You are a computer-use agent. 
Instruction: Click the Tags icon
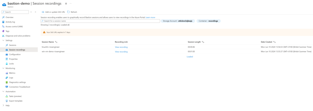coord(3,31)
